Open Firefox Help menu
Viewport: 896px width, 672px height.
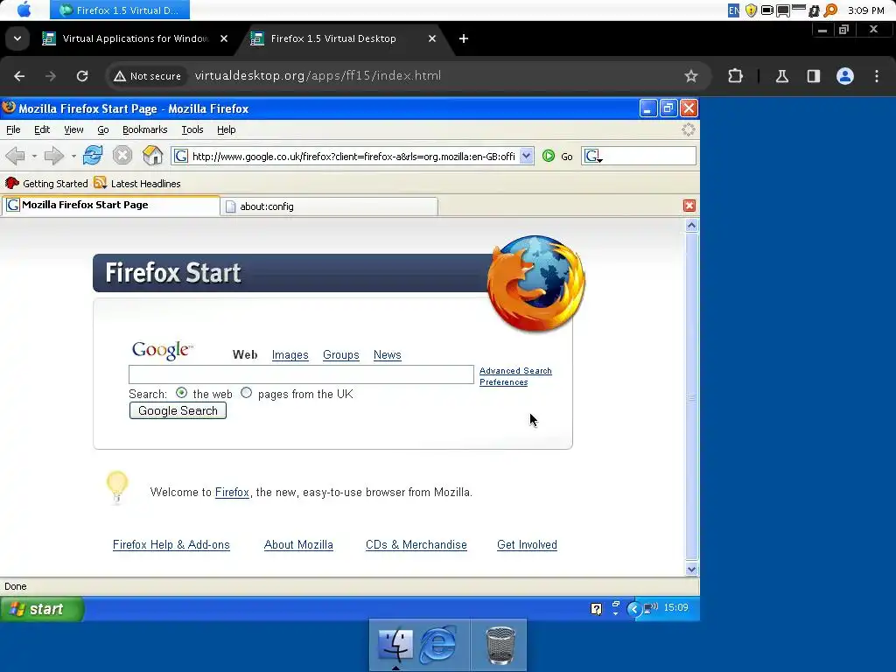pos(227,129)
